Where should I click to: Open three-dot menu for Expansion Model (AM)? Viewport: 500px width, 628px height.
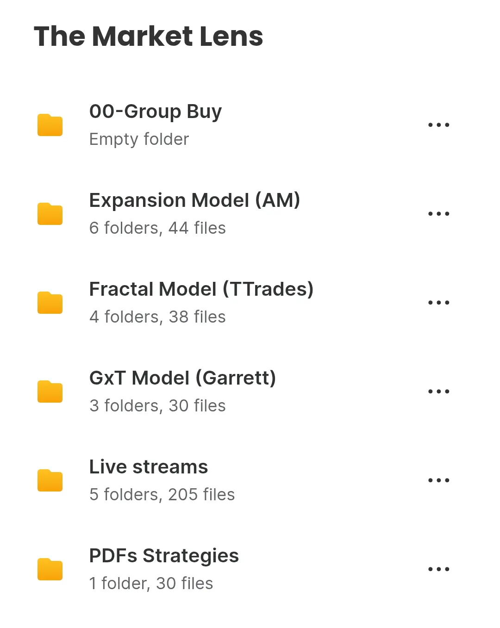439,214
